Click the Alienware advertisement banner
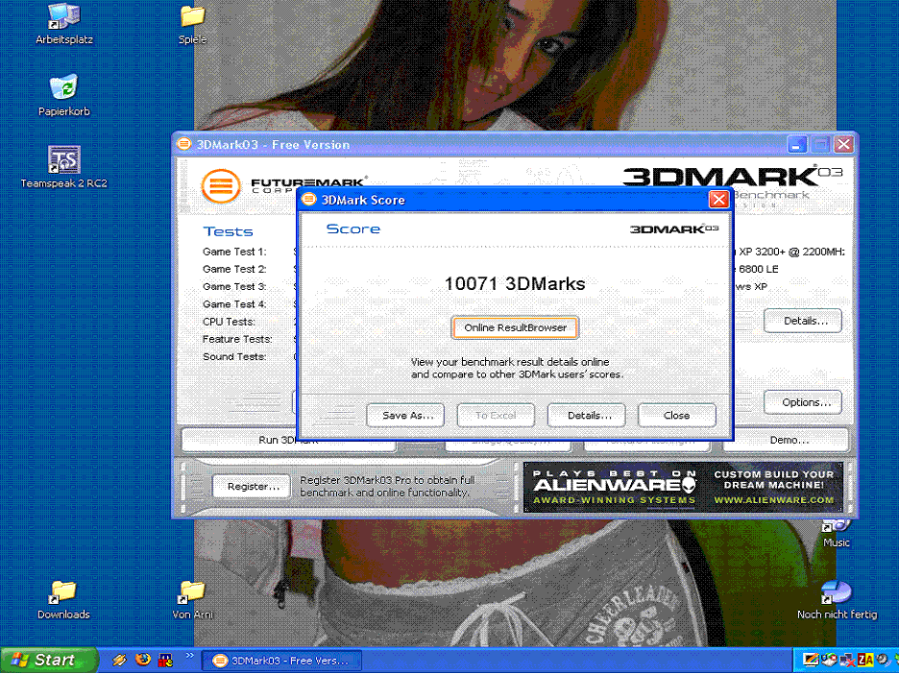The image size is (899, 674). (683, 487)
